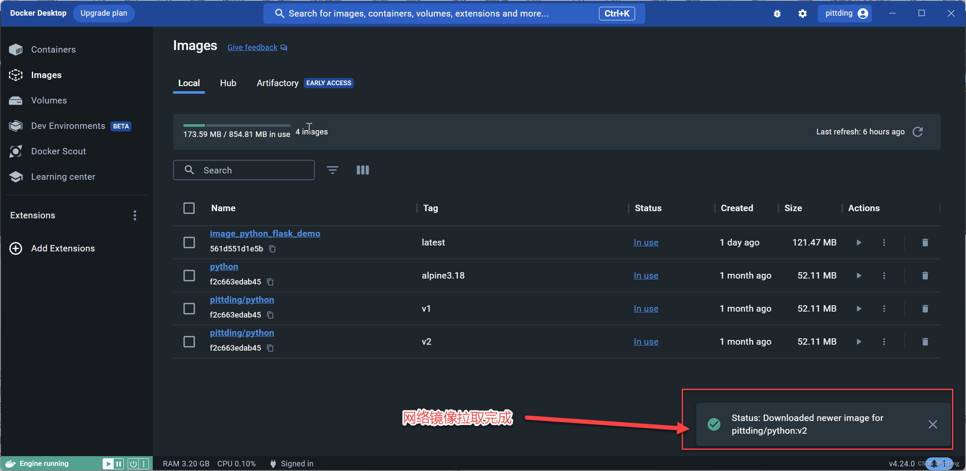Expand the Extensions sidebar section

[33, 215]
